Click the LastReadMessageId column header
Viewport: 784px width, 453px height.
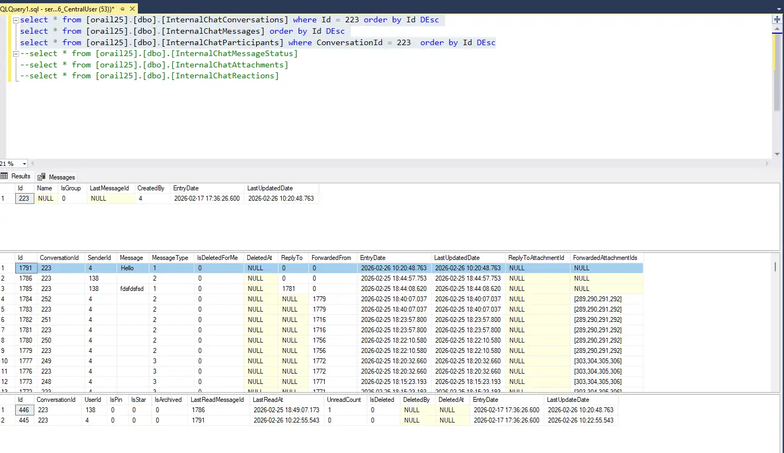[x=217, y=400]
